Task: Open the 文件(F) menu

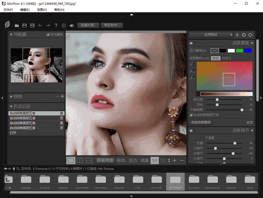Action: 8,10
